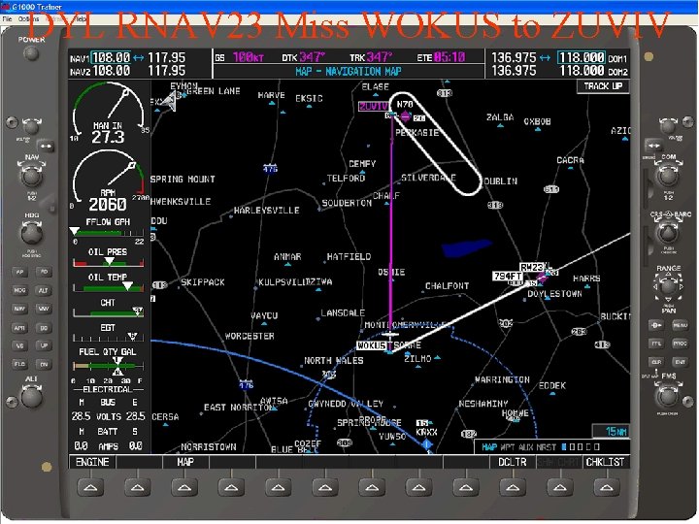Screen dimensions: 699x524
Task: Open the File menu
Action: (7, 19)
